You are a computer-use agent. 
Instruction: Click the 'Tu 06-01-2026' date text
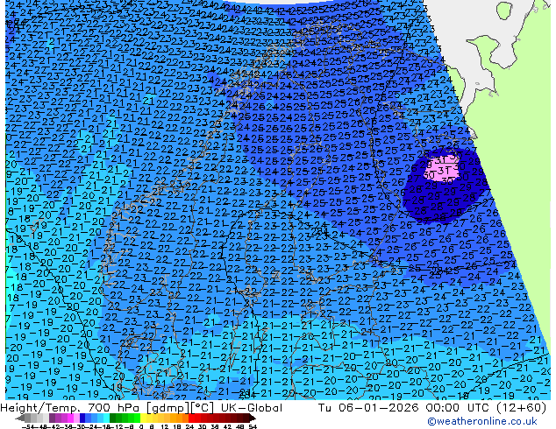tap(369, 407)
